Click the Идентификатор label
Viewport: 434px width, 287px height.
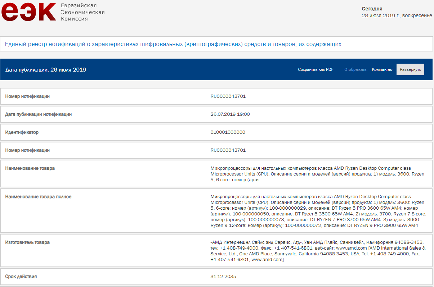pyautogui.click(x=22, y=132)
